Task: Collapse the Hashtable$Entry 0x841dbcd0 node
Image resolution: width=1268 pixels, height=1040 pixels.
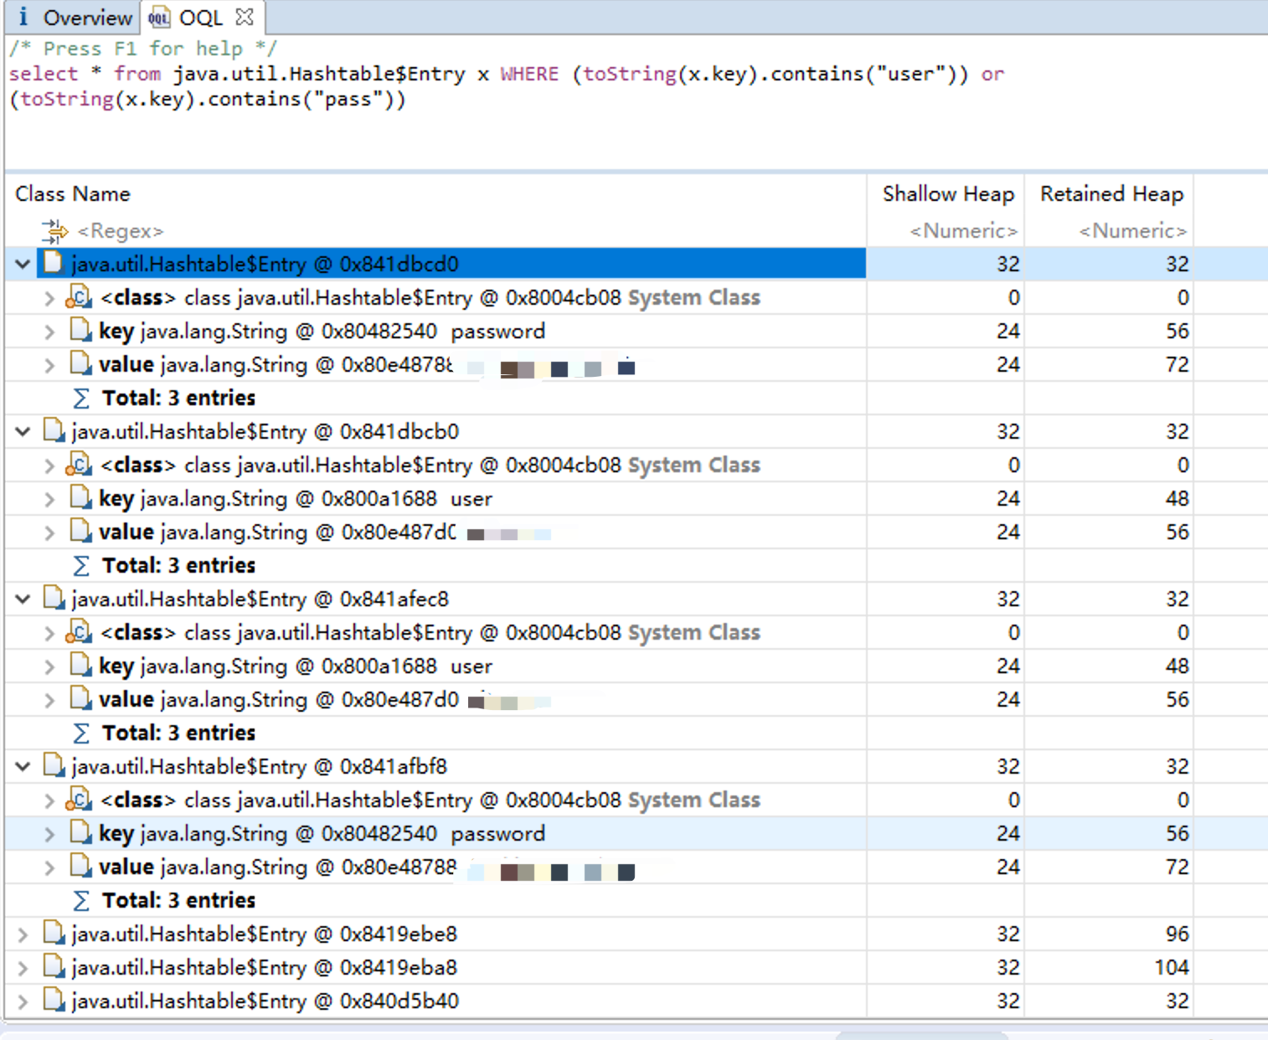Action: 23,265
